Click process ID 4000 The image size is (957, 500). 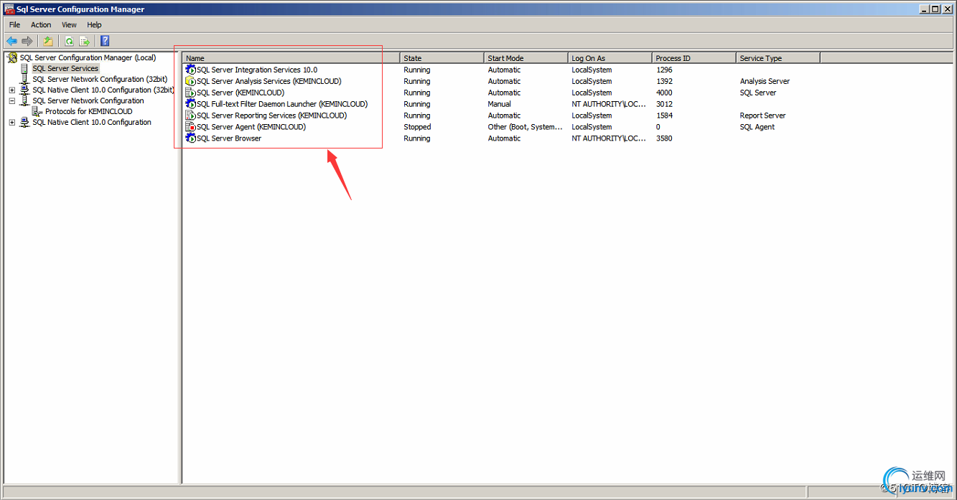tap(664, 93)
